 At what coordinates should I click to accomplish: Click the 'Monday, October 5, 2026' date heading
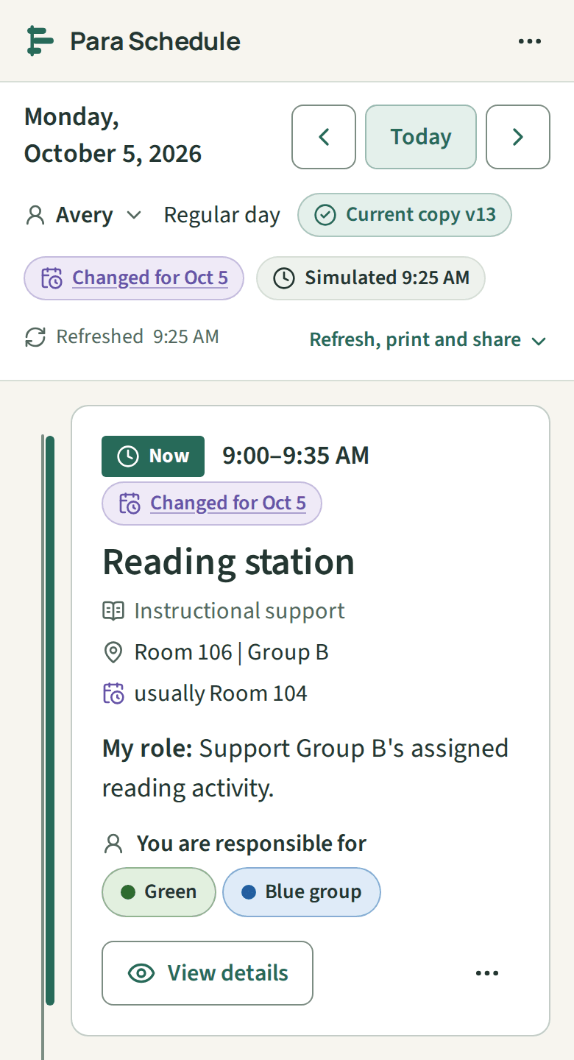[113, 135]
